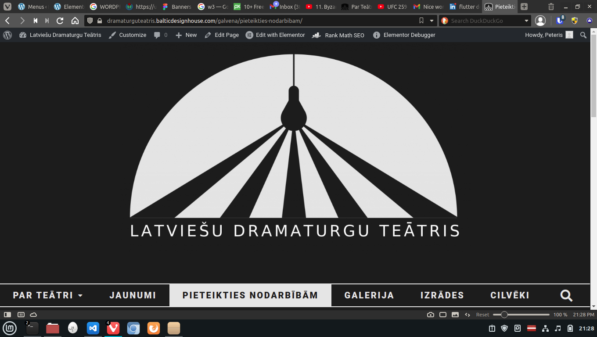This screenshot has width=597, height=337.
Task: Open Elementor Debugger
Action: 404,35
